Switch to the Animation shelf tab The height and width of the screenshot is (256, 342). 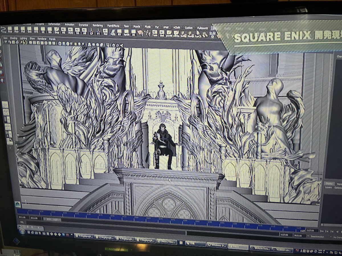(x=70, y=24)
